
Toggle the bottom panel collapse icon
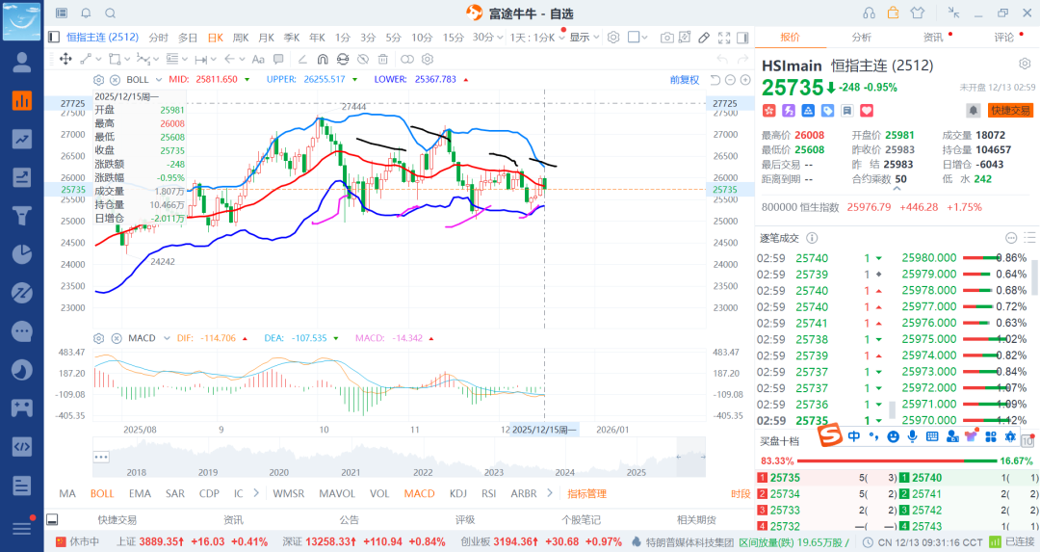(x=52, y=519)
